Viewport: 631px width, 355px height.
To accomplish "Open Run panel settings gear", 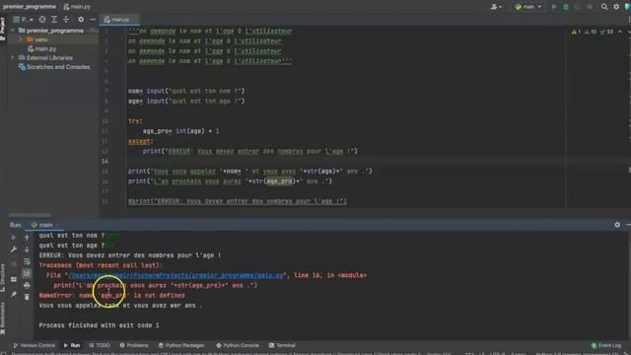I will tap(617, 225).
